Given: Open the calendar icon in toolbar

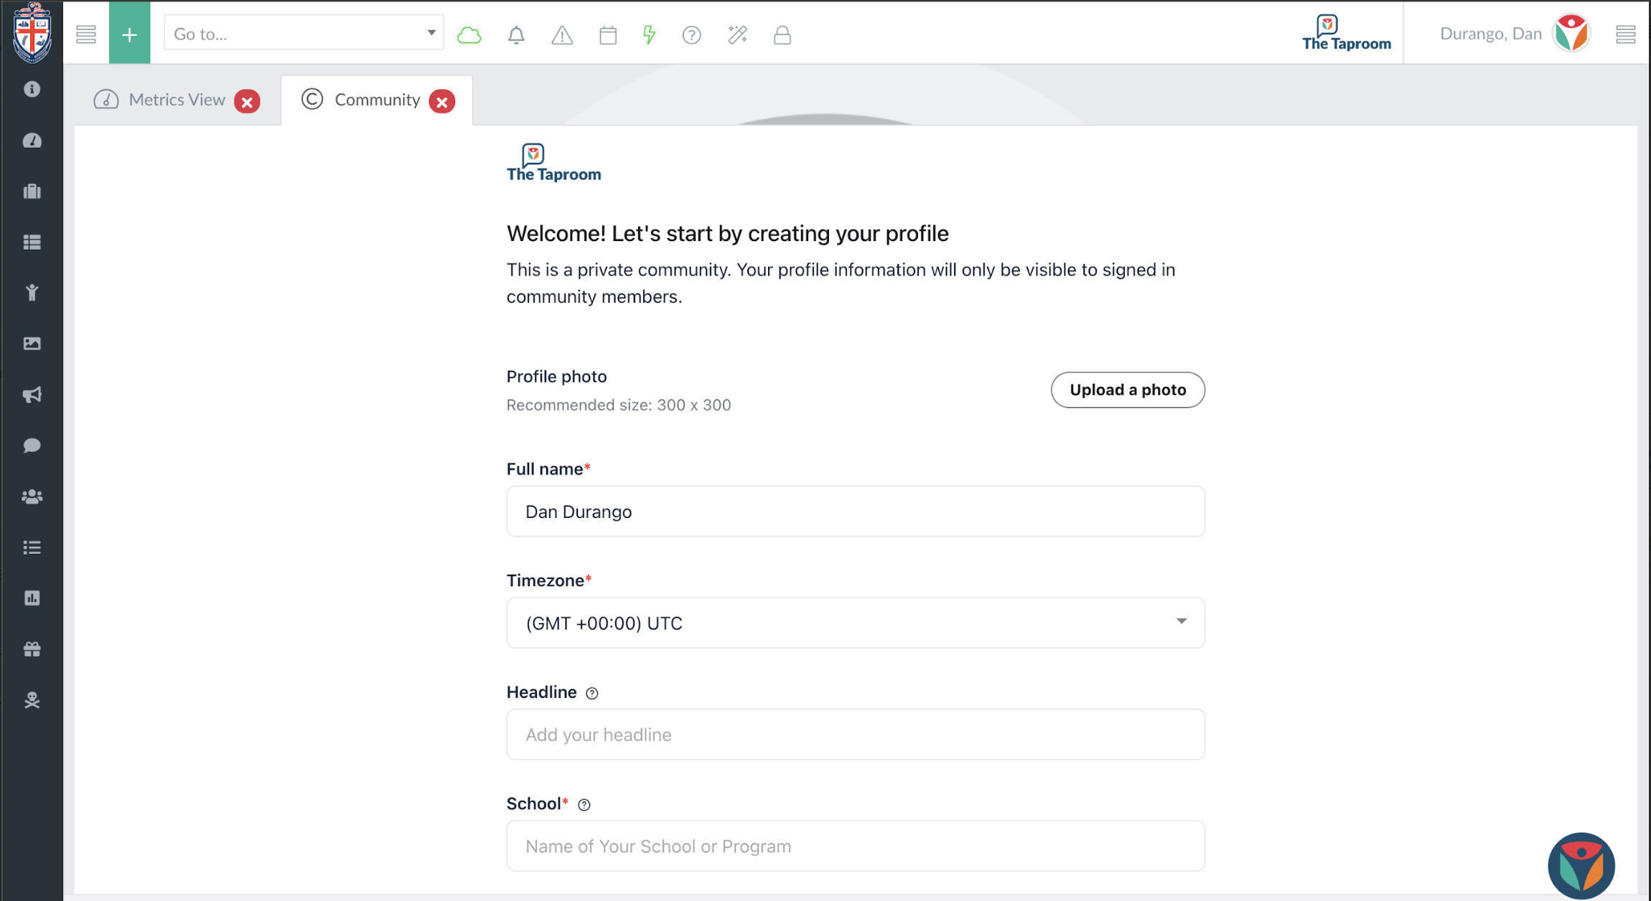Looking at the screenshot, I should pos(607,34).
